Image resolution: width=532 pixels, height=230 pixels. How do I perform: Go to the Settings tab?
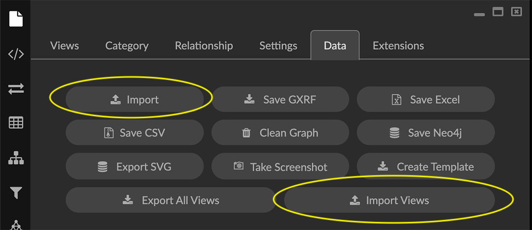click(x=278, y=46)
